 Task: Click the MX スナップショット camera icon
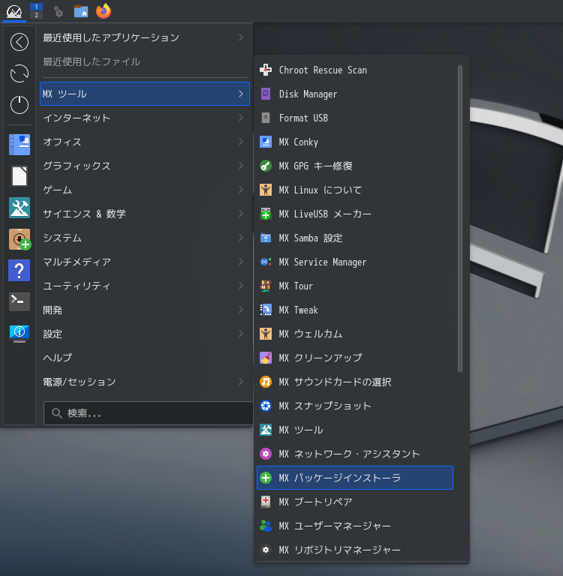click(266, 406)
